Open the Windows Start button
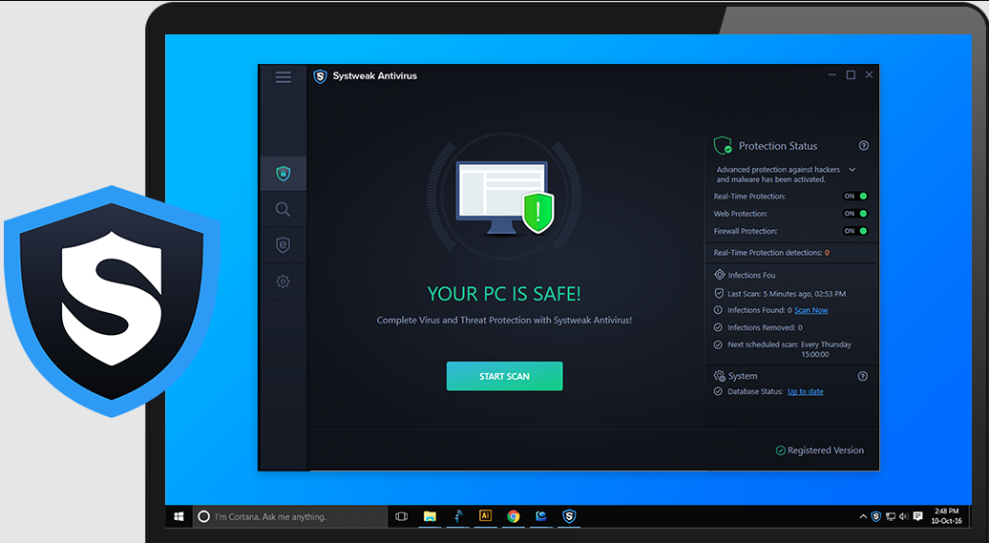Viewport: 989px width, 543px height. (x=179, y=516)
